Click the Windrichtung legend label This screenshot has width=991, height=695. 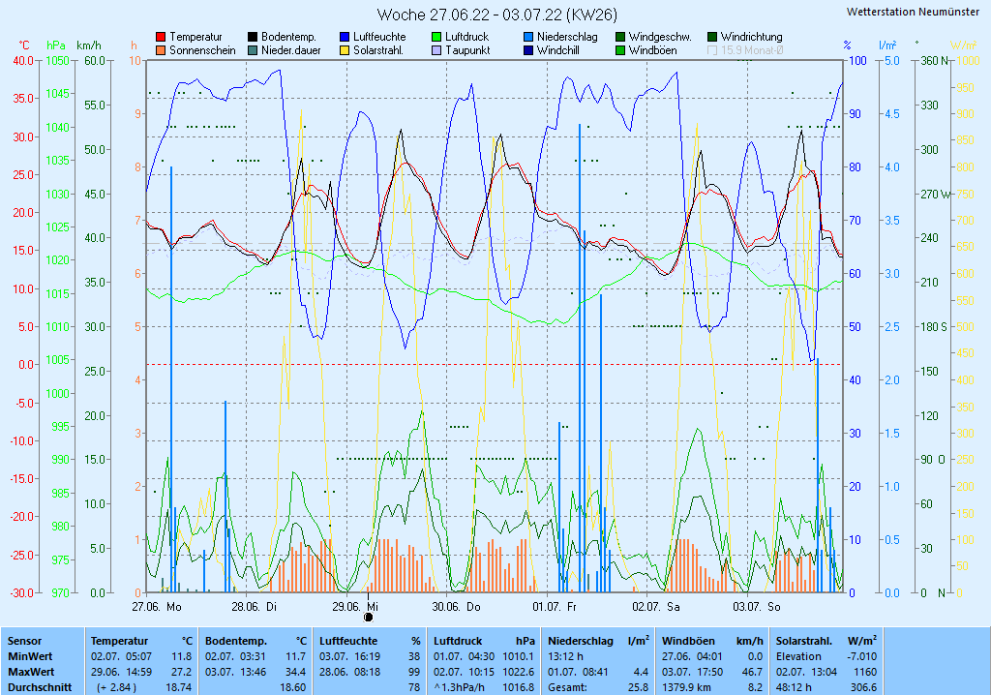coord(751,38)
